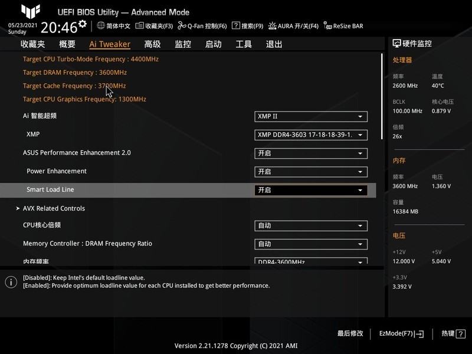The image size is (472, 354).
Task: Click Target CPU Graphics Frequency text
Action: pyautogui.click(x=84, y=99)
